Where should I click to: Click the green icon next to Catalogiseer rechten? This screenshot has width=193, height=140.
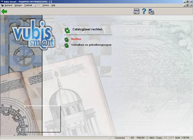(x=67, y=31)
